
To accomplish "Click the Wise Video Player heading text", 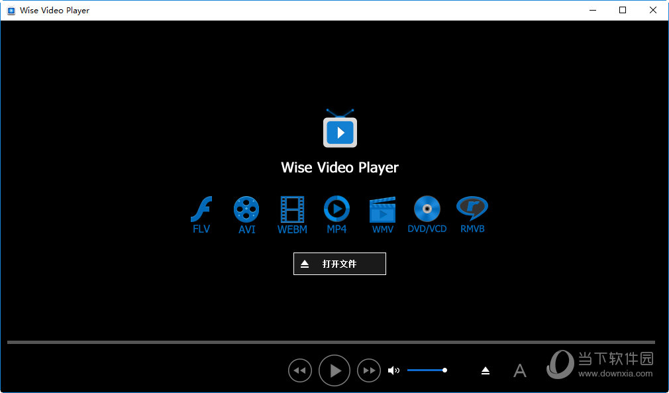I will click(340, 168).
